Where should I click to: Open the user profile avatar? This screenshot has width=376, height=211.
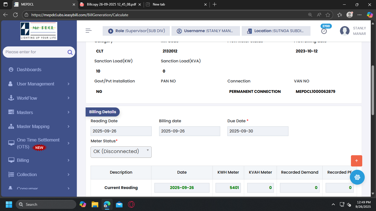pos(345,31)
